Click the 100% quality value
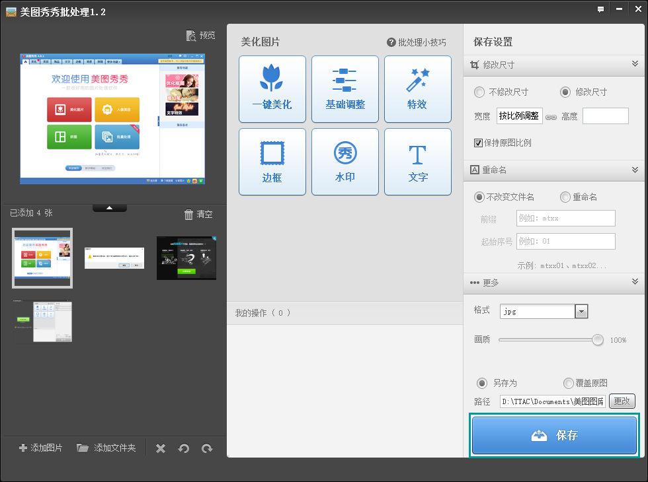 (618, 340)
